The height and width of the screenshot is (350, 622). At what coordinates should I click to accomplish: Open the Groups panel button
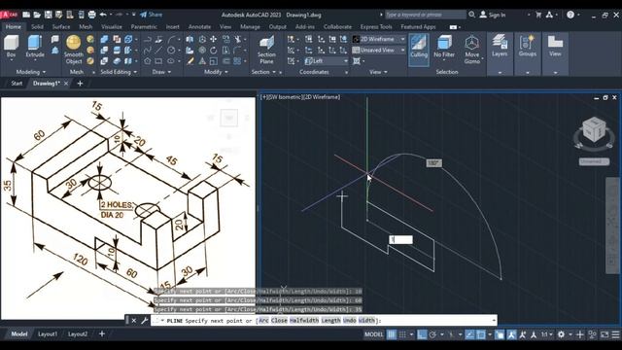pyautogui.click(x=527, y=46)
